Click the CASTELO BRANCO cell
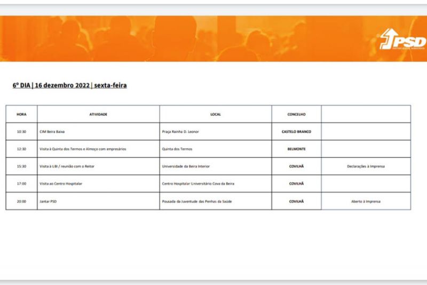Image resolution: width=427 pixels, height=285 pixels. tap(296, 132)
